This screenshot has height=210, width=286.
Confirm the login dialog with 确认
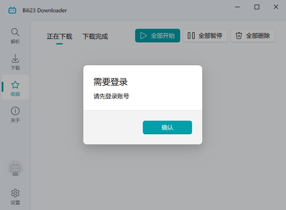point(167,127)
